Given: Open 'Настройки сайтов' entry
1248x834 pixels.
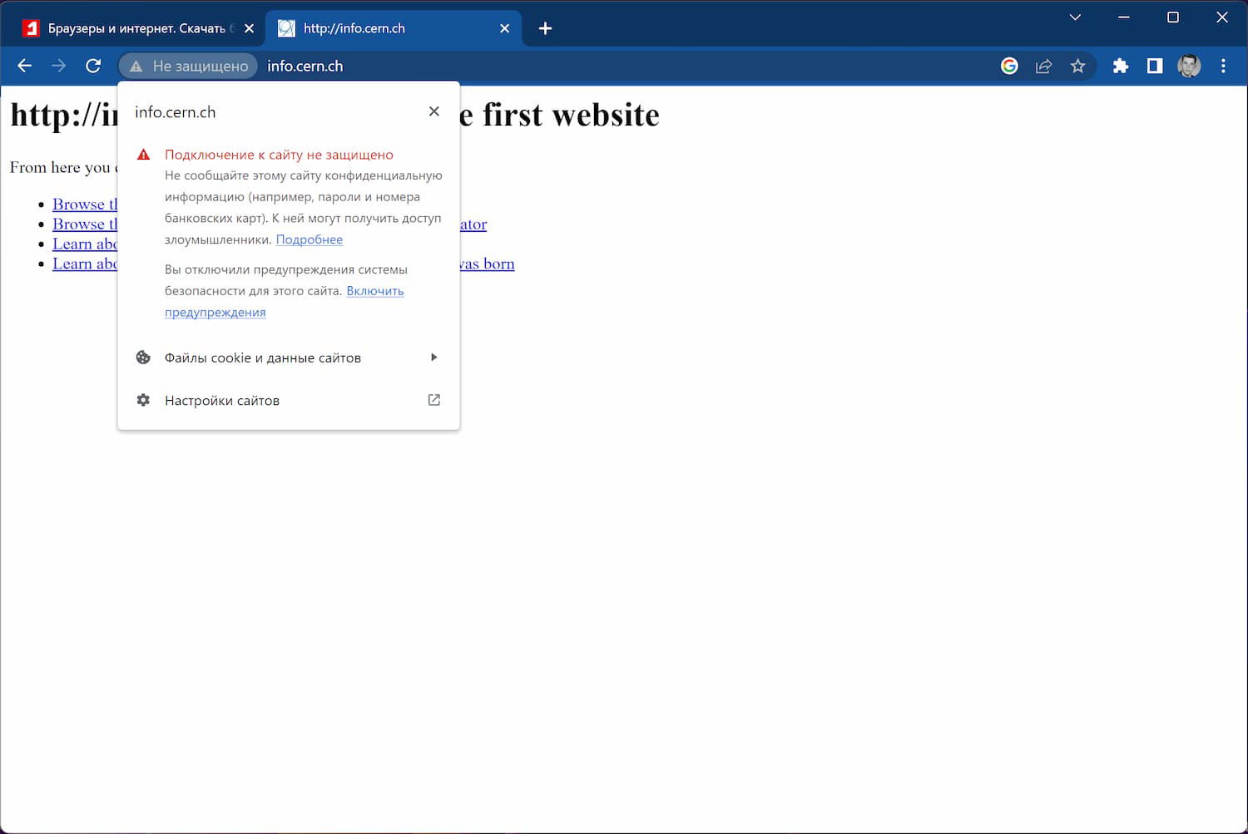Looking at the screenshot, I should coord(288,400).
